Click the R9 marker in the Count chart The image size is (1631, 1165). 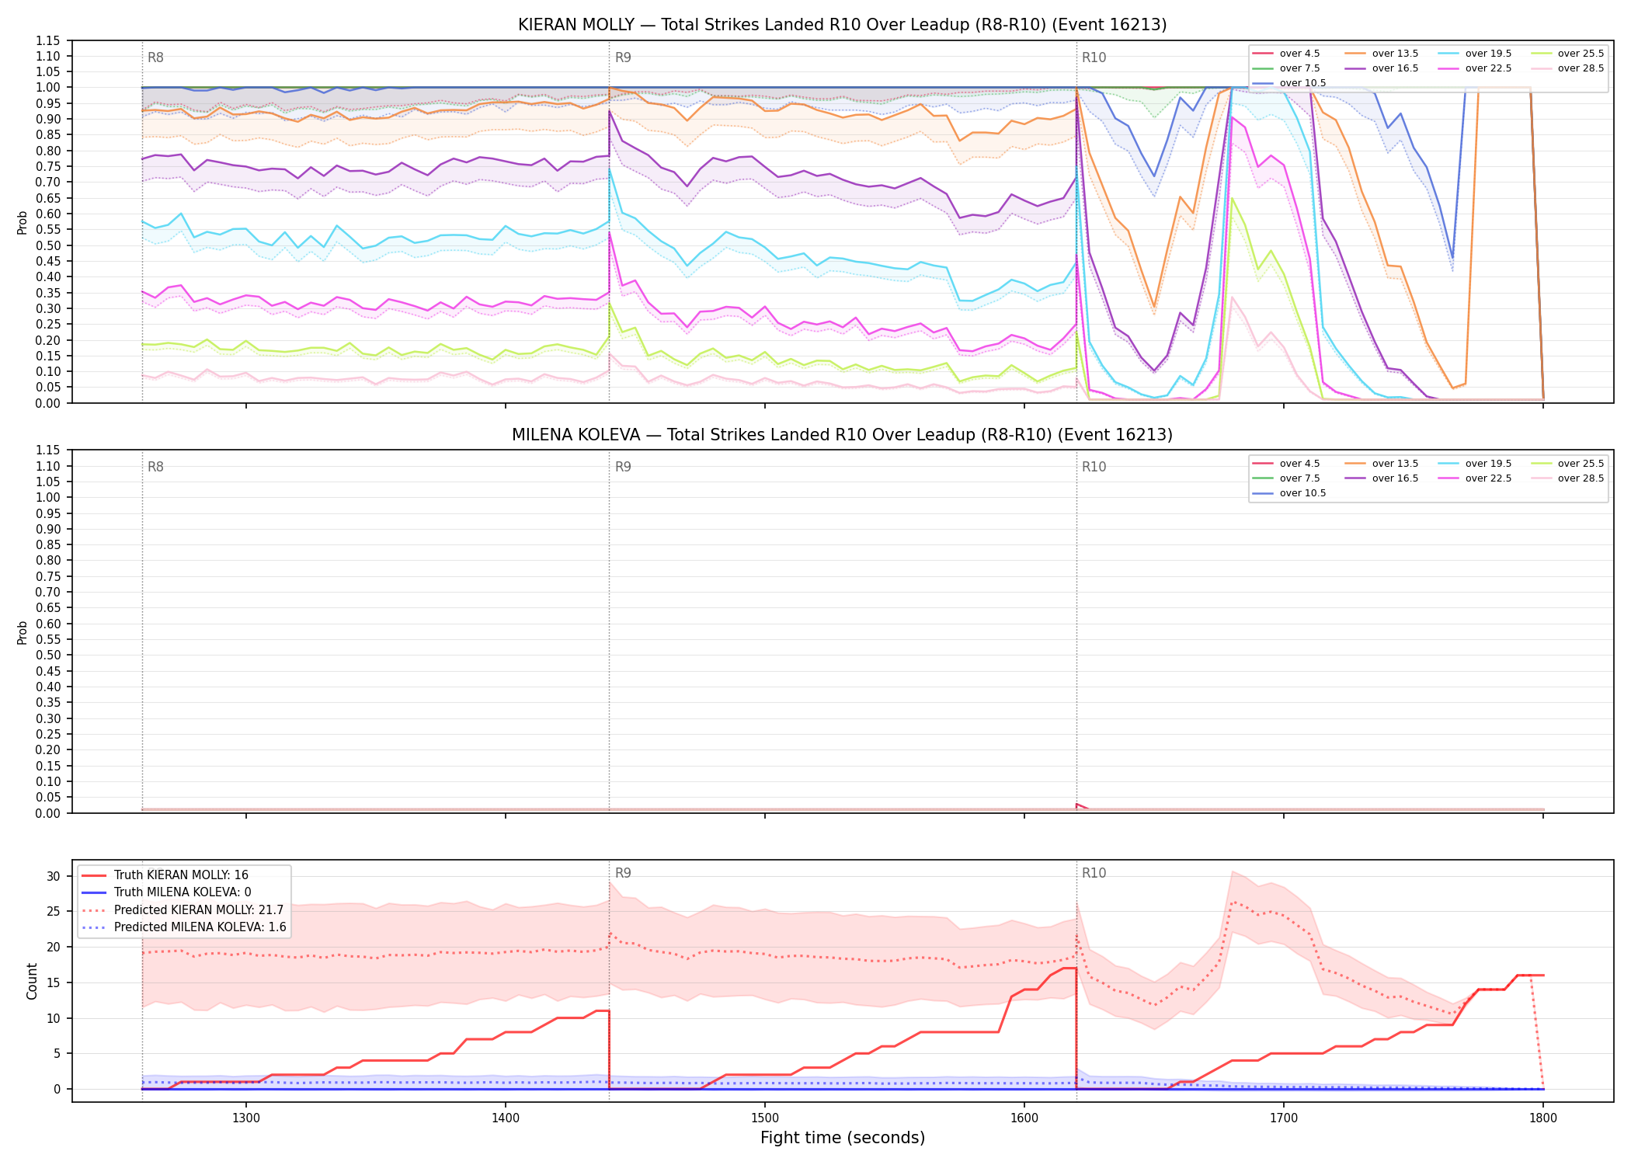[x=623, y=873]
